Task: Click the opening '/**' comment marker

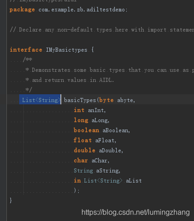Action: [27, 59]
